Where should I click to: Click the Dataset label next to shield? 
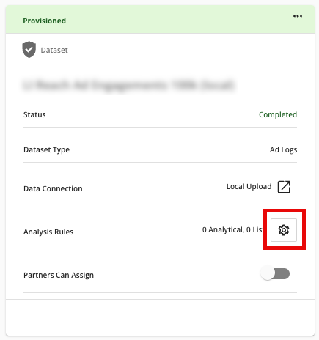[x=54, y=50]
